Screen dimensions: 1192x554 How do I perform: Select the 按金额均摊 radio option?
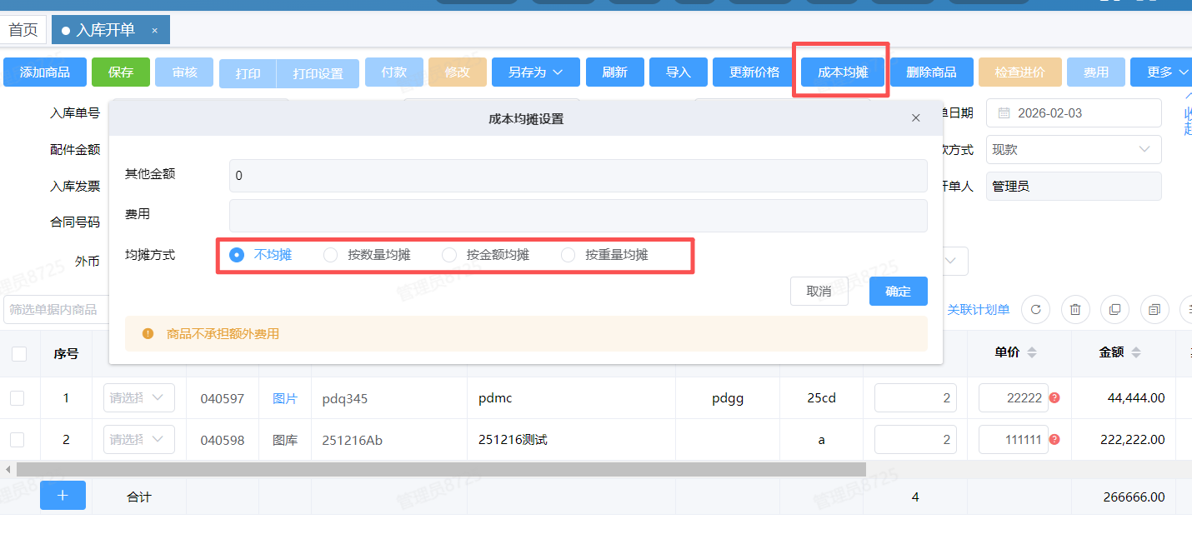449,255
